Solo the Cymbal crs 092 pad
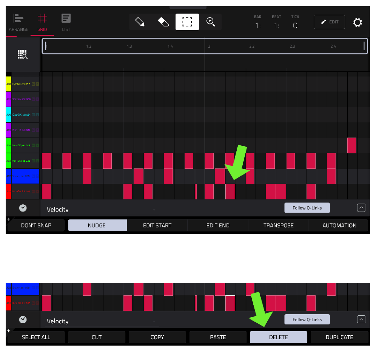 point(37,84)
